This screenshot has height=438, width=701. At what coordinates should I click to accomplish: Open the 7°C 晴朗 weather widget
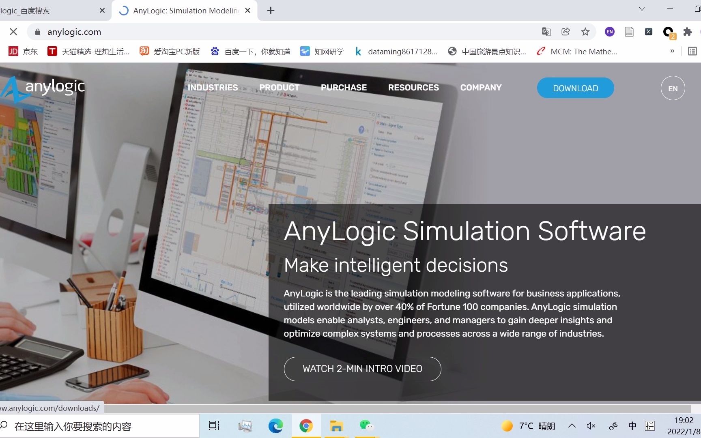tap(528, 426)
